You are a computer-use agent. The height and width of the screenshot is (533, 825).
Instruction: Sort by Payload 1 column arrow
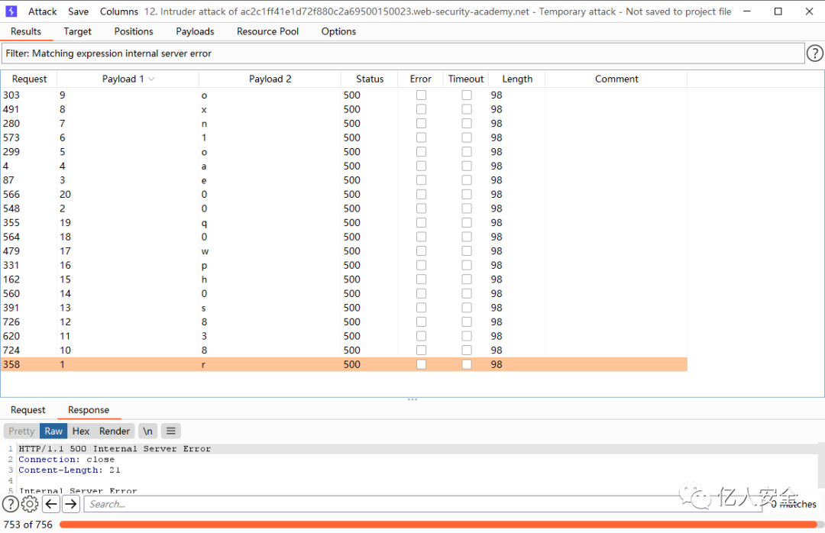(151, 79)
